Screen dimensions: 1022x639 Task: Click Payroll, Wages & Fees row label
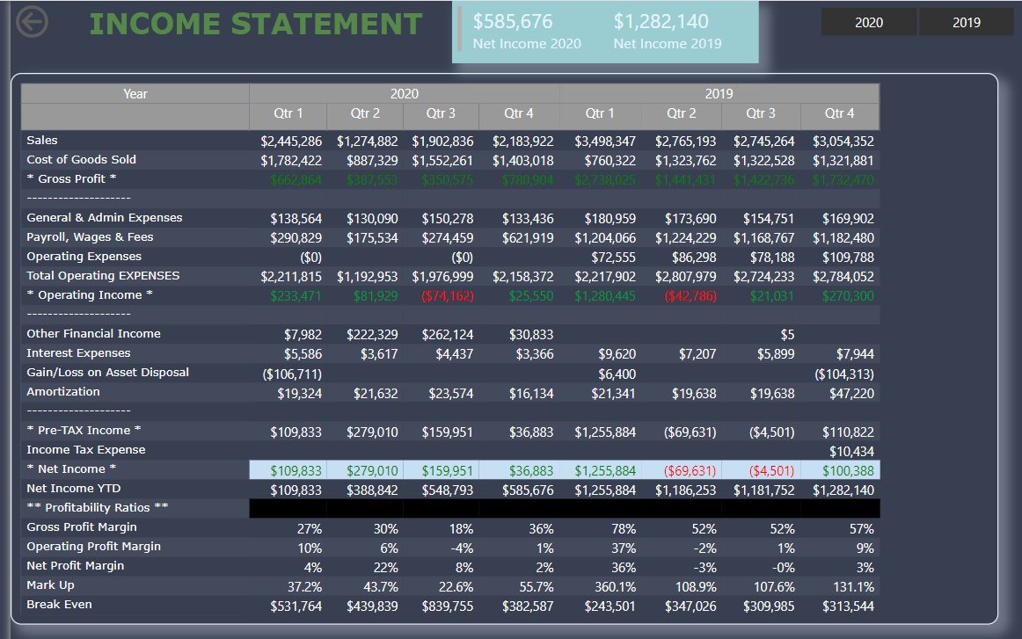point(90,237)
